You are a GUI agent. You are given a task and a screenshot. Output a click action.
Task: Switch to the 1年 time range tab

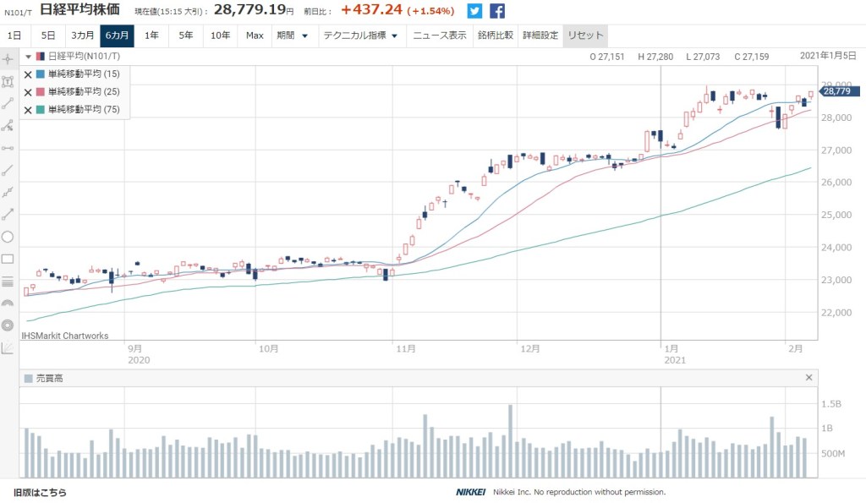(151, 36)
